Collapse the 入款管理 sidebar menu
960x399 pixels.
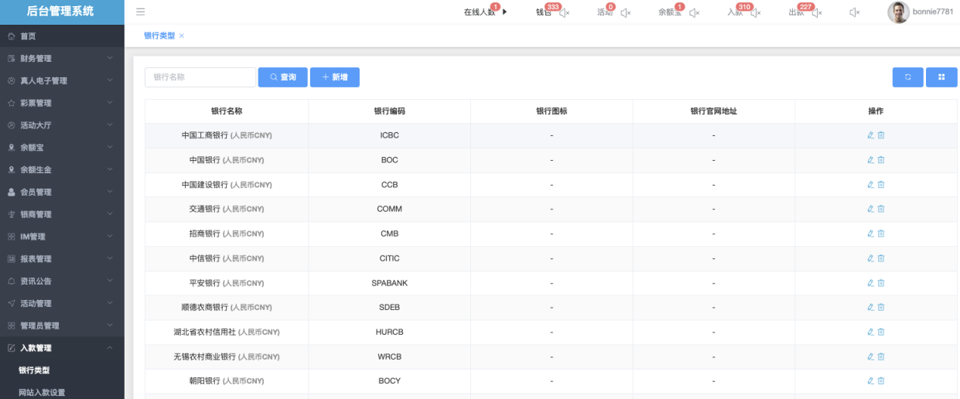click(x=62, y=349)
